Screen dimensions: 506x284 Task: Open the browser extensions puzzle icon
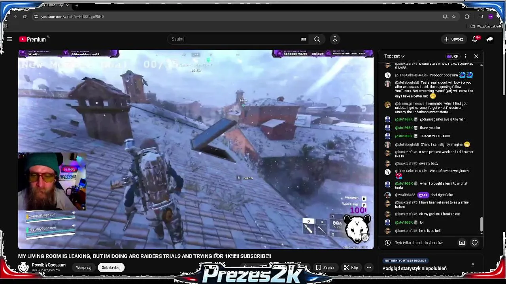(x=467, y=17)
